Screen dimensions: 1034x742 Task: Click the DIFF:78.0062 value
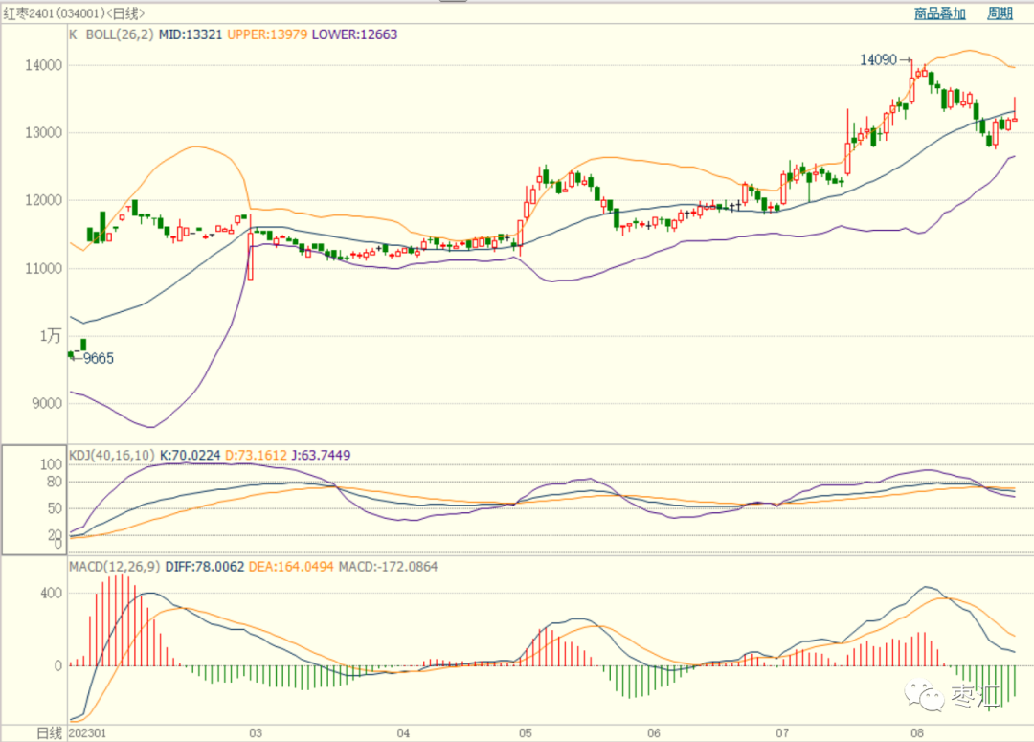[x=205, y=567]
